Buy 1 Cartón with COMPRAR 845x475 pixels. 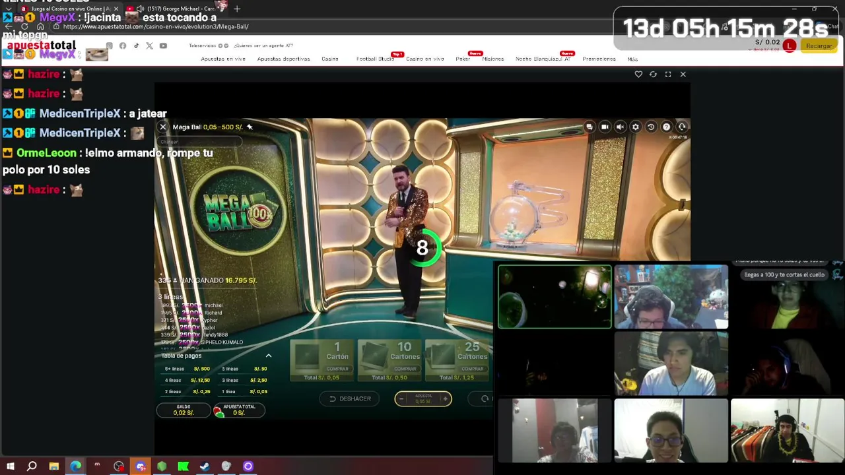pyautogui.click(x=337, y=369)
